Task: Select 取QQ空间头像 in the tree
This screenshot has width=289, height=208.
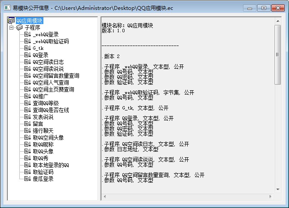Action: (x=48, y=138)
